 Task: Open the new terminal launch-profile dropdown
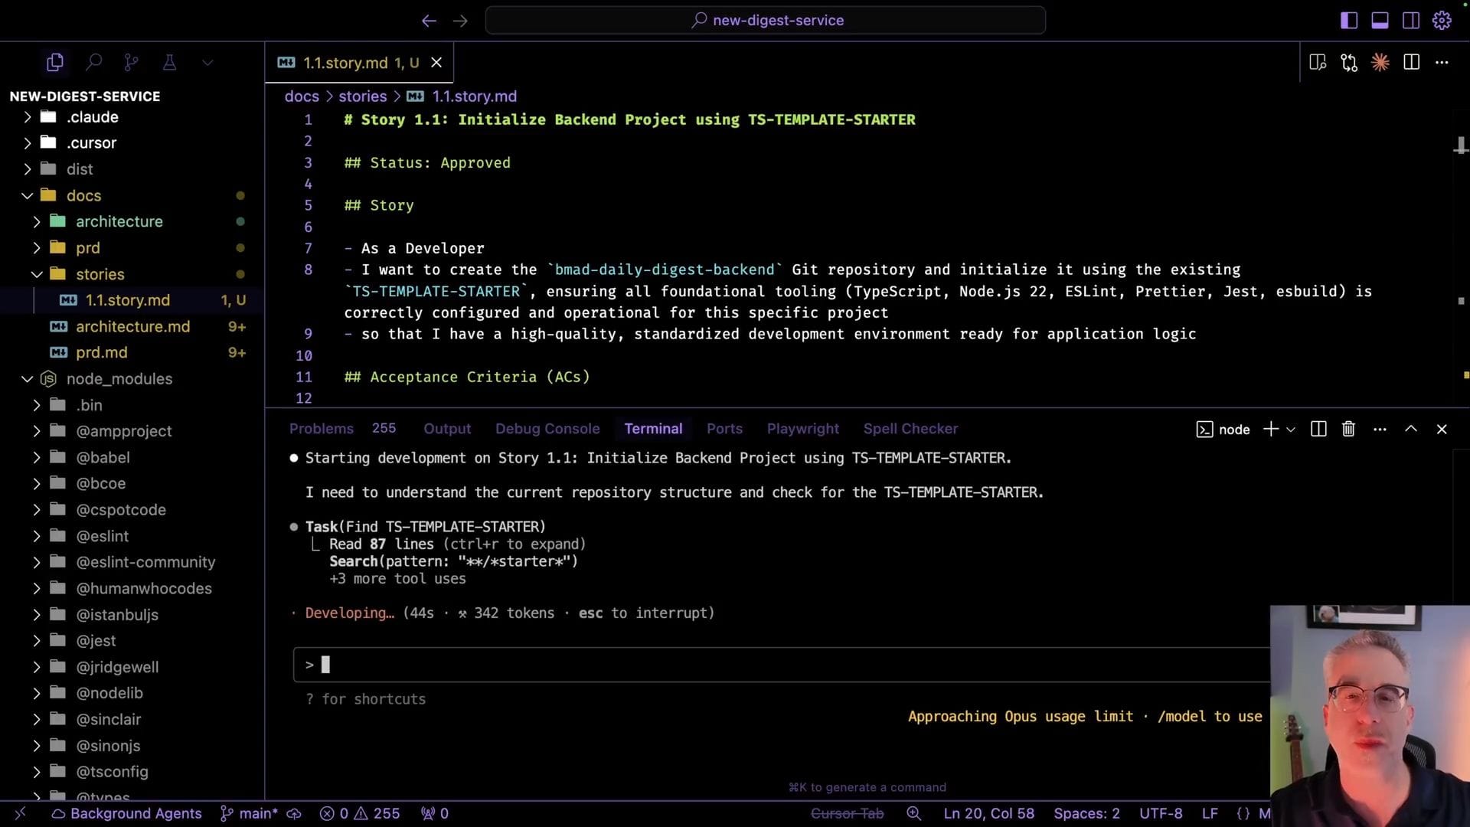pos(1291,430)
